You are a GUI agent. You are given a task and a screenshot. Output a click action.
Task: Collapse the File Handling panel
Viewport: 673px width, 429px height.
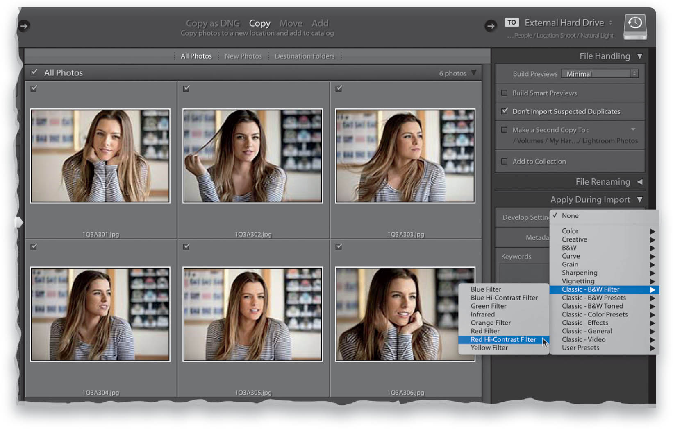click(640, 56)
